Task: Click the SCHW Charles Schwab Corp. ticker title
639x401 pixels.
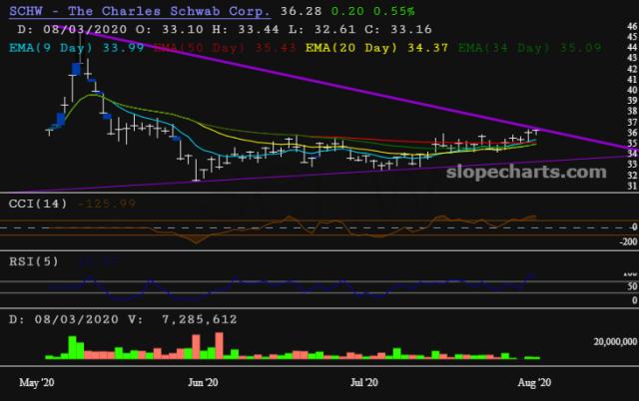Action: [x=138, y=12]
